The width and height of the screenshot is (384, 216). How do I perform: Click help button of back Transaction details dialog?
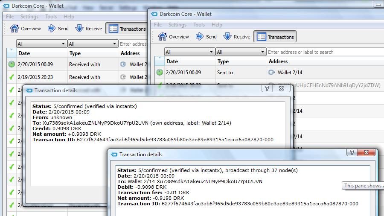(x=267, y=88)
